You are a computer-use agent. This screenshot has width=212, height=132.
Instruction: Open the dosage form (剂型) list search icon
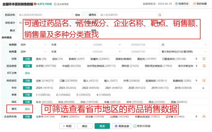204,59
